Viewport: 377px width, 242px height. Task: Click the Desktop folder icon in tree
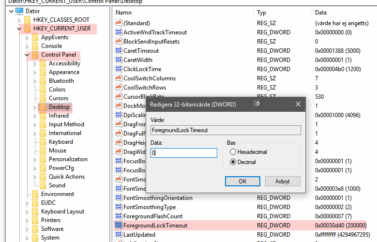point(43,107)
